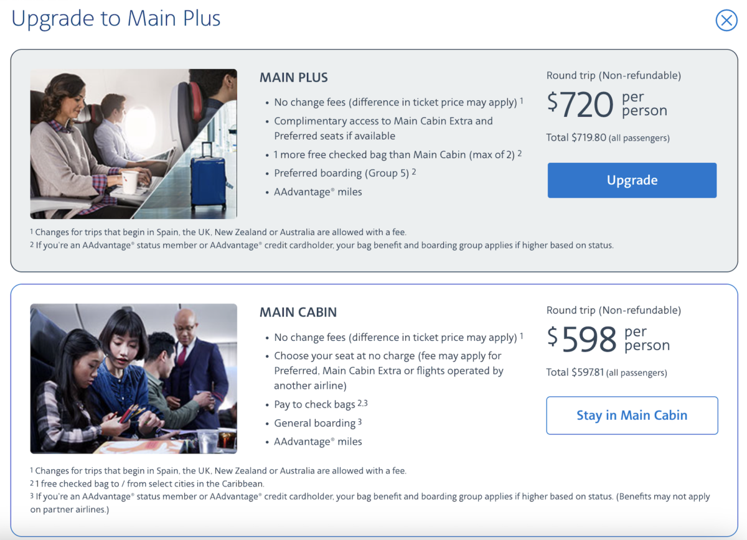Click the Main Cabin passengers photo
The image size is (747, 540).
tap(133, 378)
